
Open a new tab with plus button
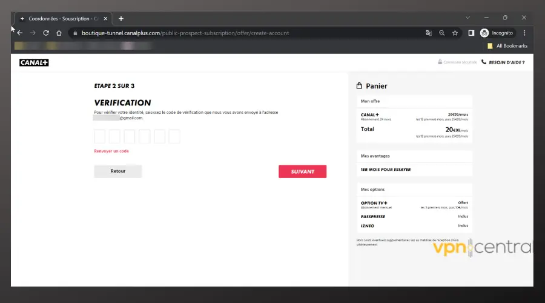pyautogui.click(x=121, y=18)
